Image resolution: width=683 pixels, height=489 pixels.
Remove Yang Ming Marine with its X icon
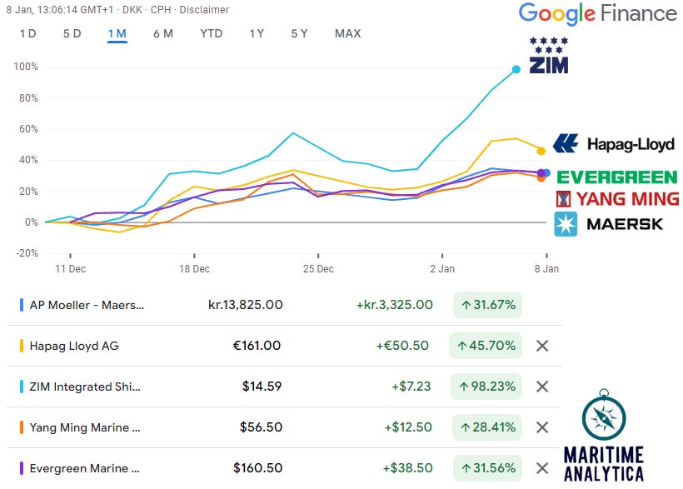point(542,427)
